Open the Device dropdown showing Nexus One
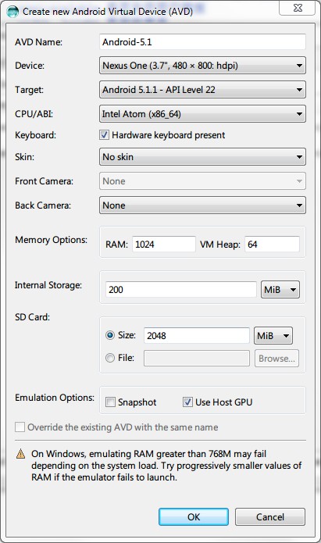The image size is (321, 543). [x=202, y=66]
